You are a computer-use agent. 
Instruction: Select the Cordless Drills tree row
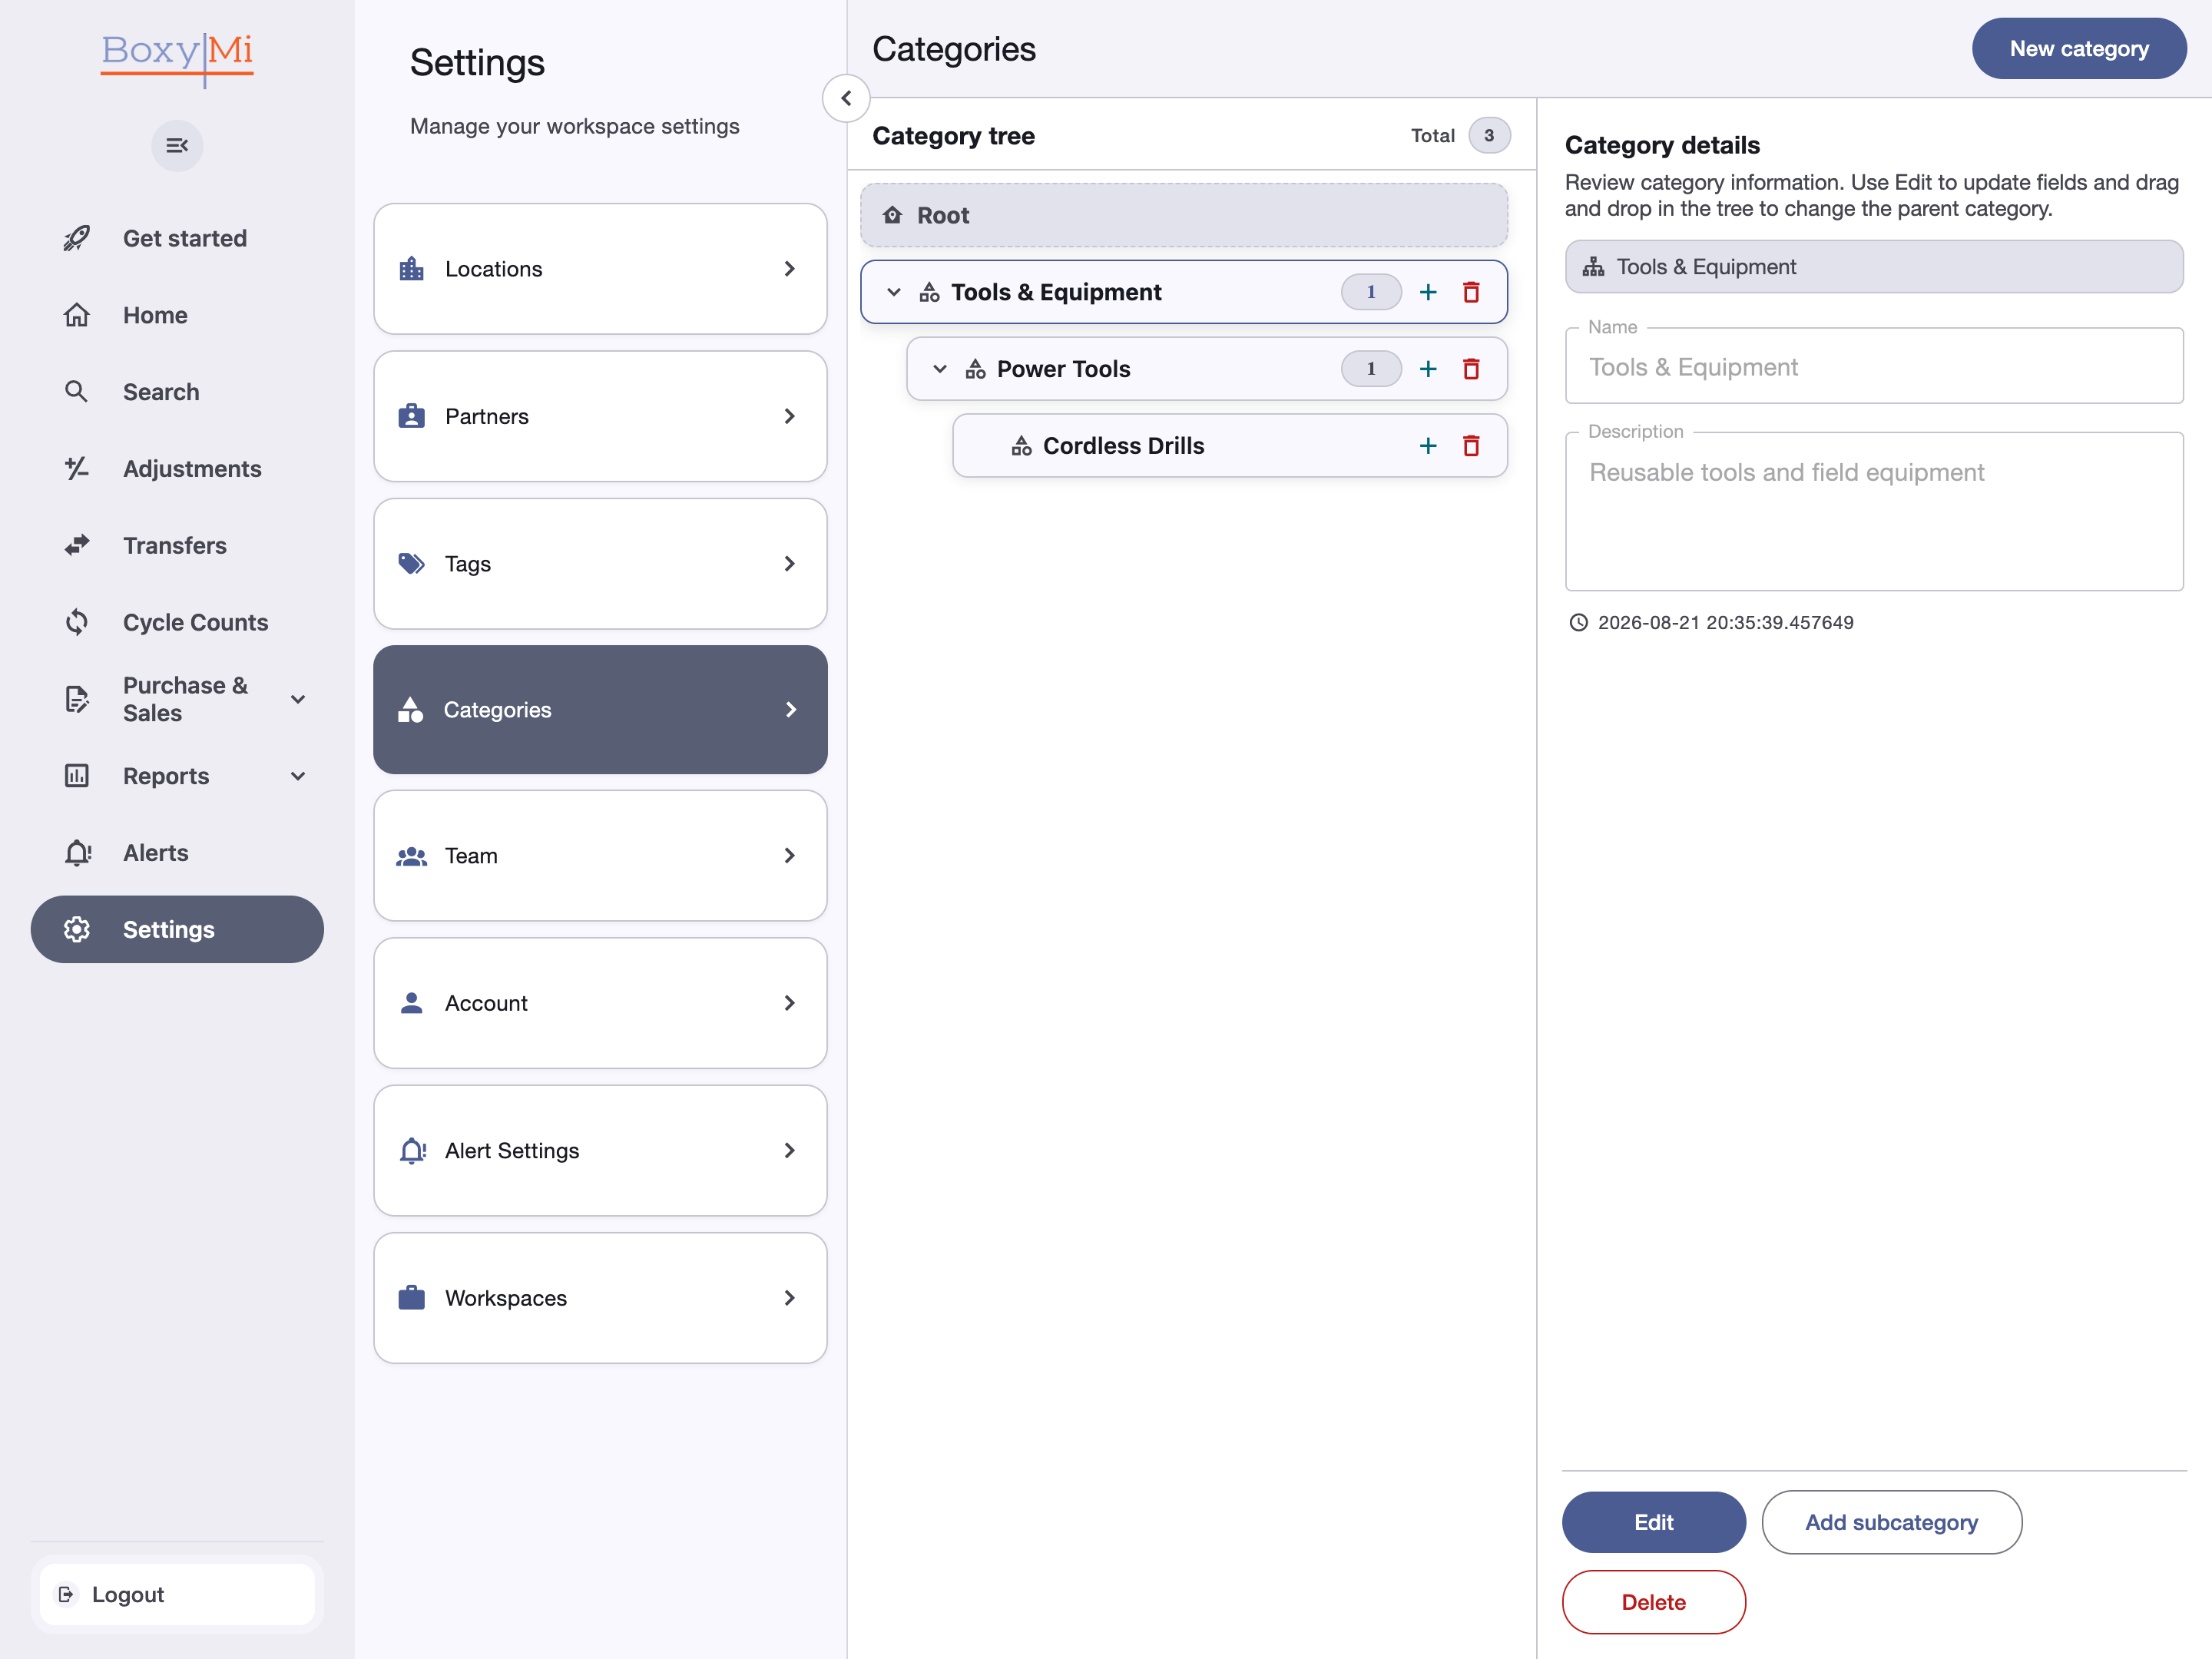pos(1230,446)
